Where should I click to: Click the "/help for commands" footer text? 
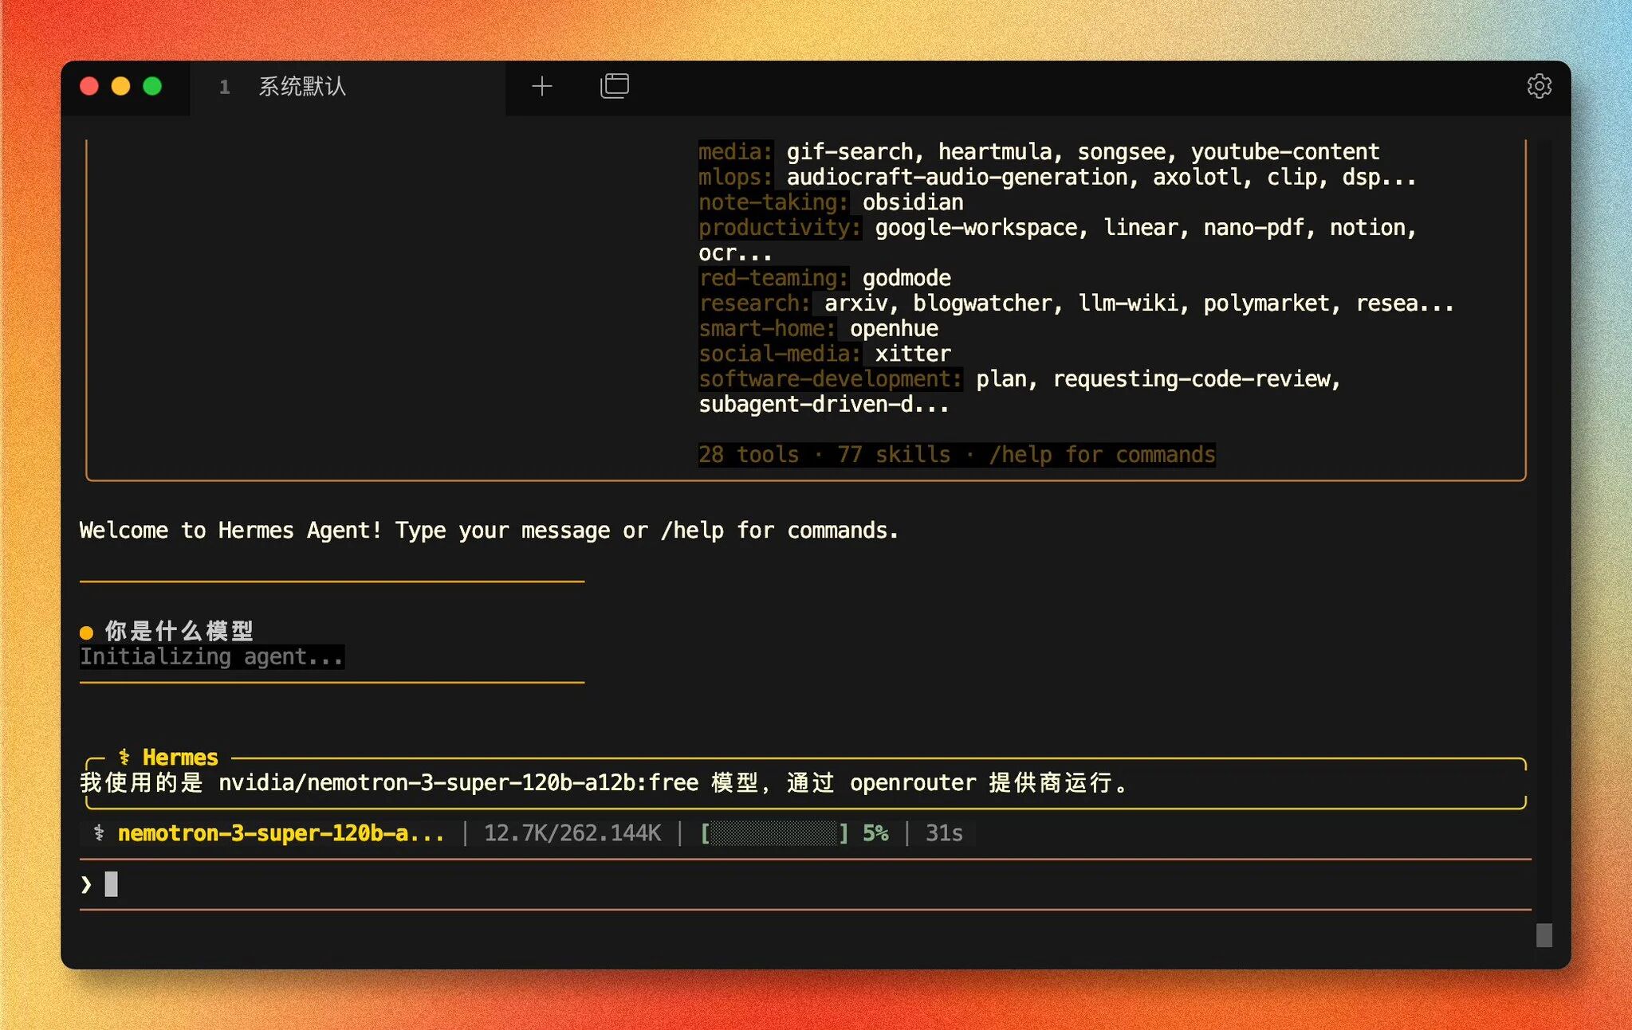(x=1102, y=455)
